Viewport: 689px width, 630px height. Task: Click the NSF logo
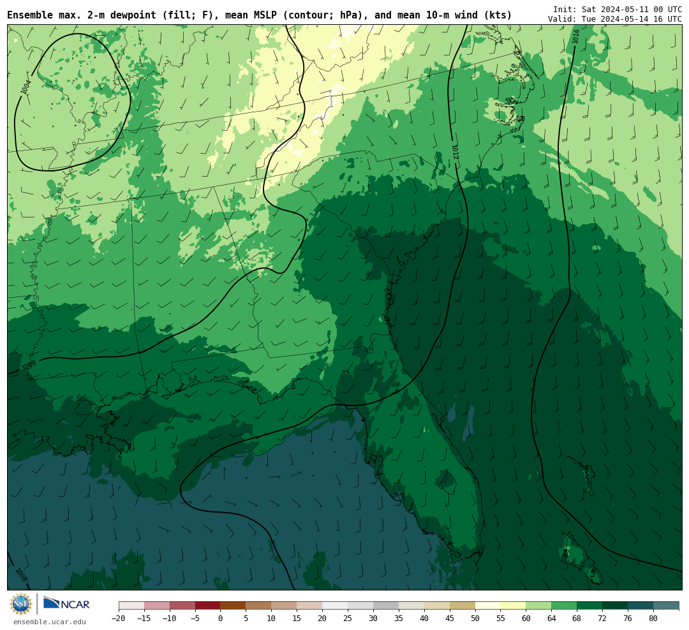pos(21,604)
